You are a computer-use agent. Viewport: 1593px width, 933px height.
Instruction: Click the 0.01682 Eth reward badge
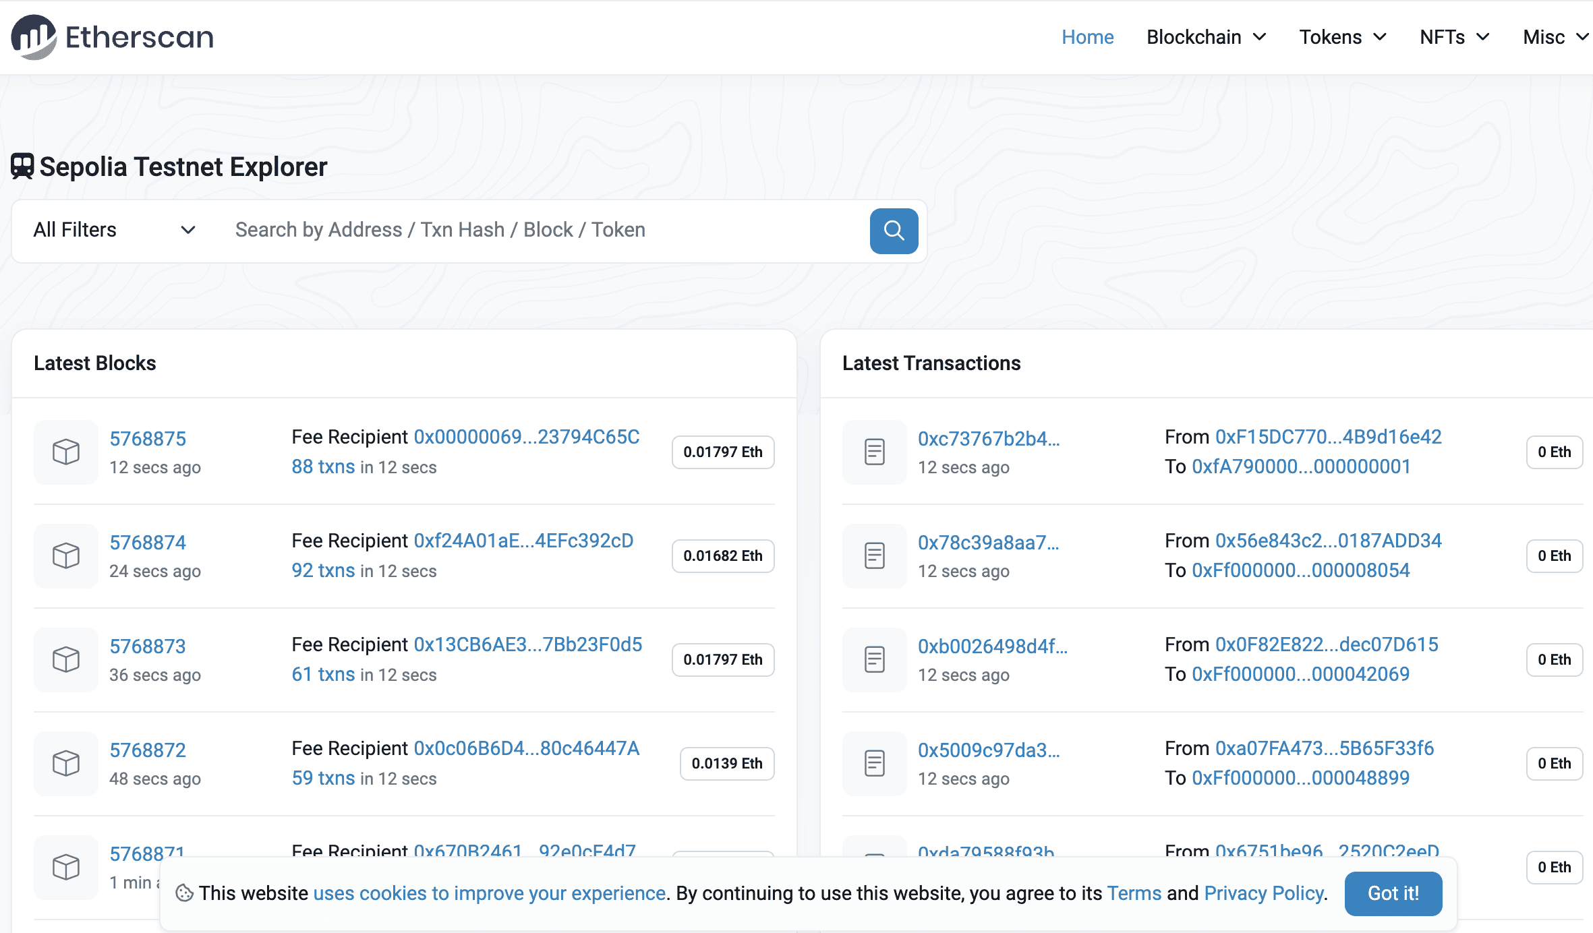tap(723, 556)
